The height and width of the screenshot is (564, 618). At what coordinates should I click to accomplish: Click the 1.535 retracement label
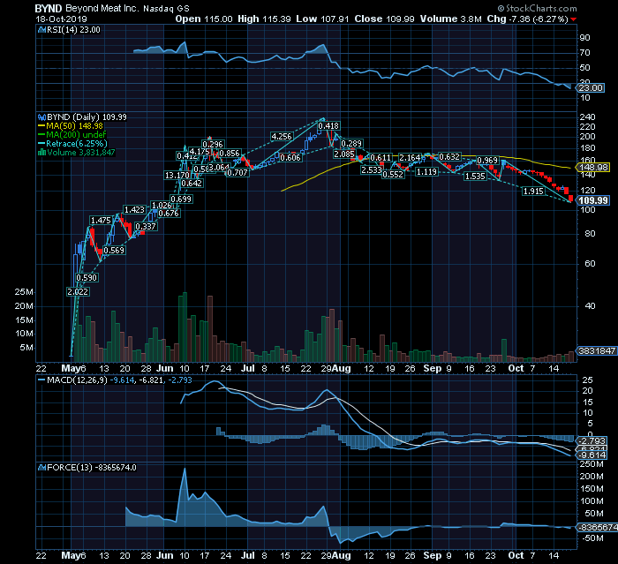475,177
